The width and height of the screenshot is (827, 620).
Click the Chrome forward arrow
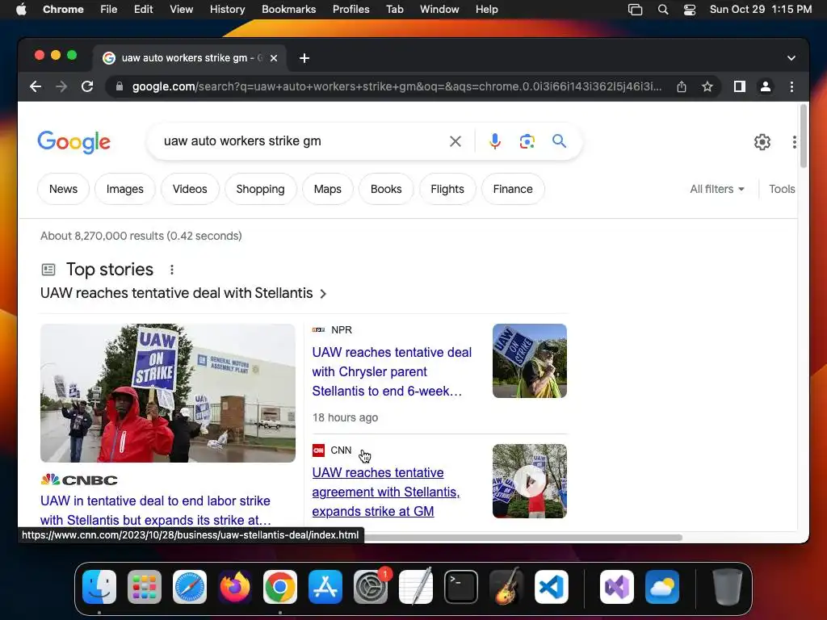[61, 86]
